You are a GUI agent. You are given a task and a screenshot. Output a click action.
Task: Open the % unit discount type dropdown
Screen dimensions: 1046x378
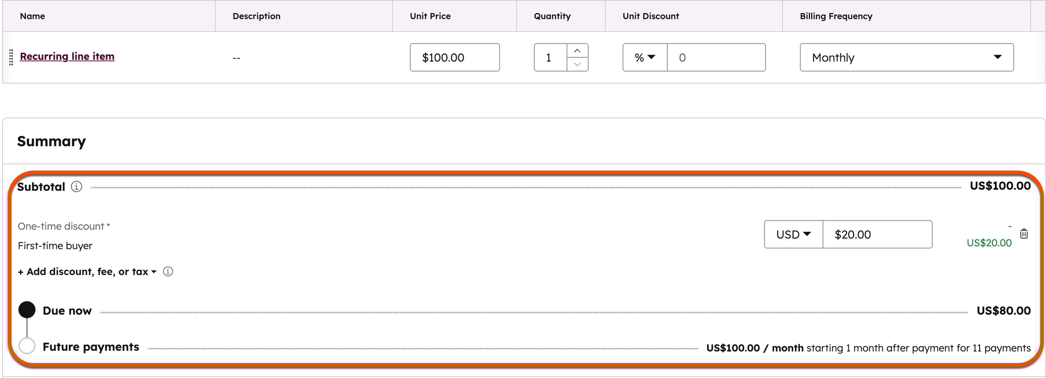[645, 58]
